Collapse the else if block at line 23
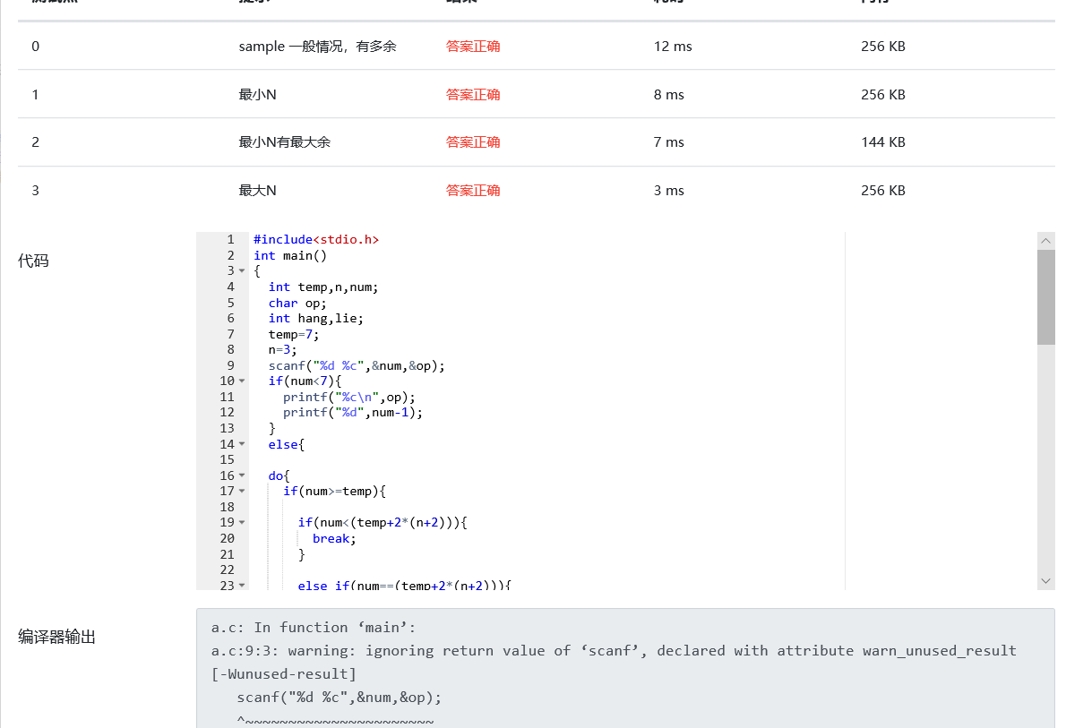 pyautogui.click(x=242, y=585)
